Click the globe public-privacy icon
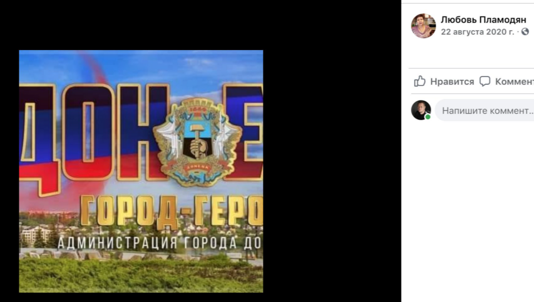Image resolution: width=534 pixels, height=302 pixels. (525, 32)
